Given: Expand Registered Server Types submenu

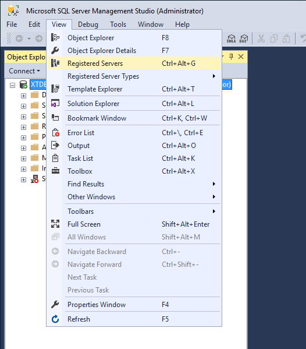Looking at the screenshot, I should click(134, 76).
